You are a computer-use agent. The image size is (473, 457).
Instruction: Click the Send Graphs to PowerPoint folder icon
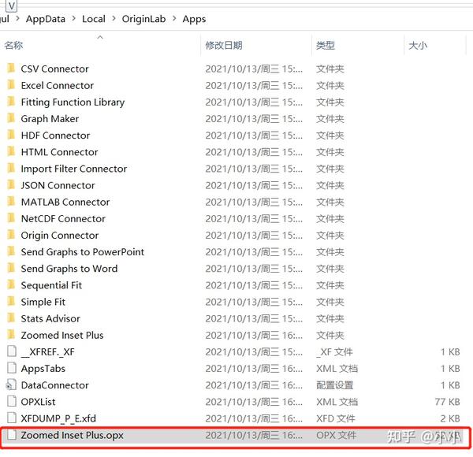tap(11, 251)
